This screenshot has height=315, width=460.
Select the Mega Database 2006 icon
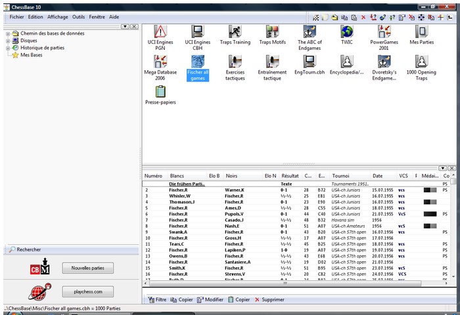pos(160,68)
